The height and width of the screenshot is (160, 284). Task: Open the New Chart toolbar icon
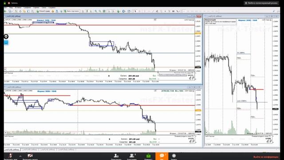5,11
